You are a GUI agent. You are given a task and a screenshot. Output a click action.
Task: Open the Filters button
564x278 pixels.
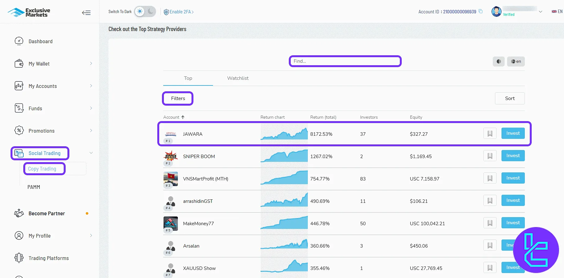pyautogui.click(x=178, y=98)
